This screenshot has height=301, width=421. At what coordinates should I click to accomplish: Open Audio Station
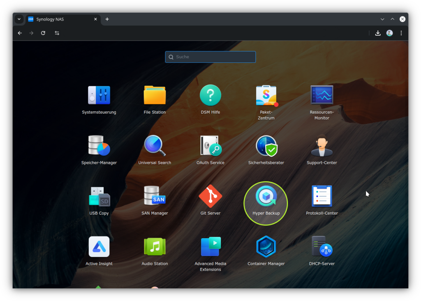pyautogui.click(x=155, y=246)
